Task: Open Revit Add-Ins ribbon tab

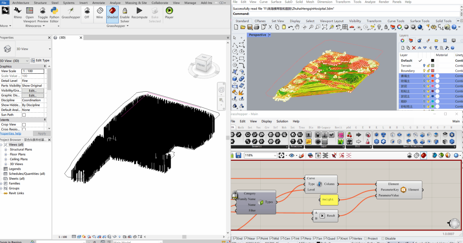Action: (x=206, y=3)
